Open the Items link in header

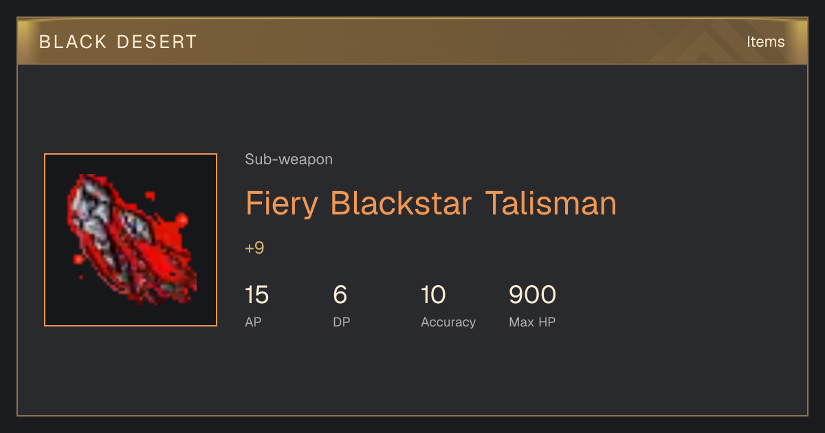[x=765, y=42]
